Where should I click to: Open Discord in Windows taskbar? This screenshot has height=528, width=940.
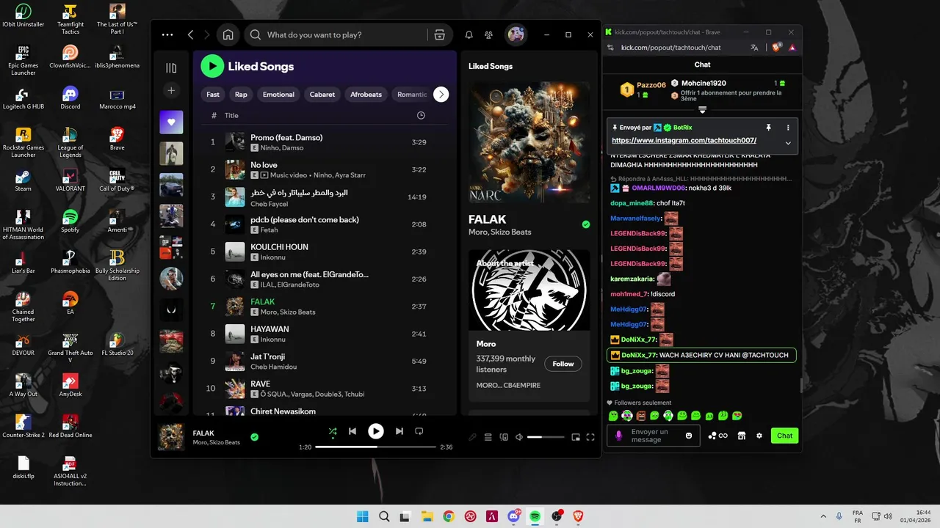pyautogui.click(x=513, y=516)
